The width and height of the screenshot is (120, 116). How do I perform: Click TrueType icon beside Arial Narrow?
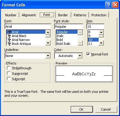[x=9, y=40]
